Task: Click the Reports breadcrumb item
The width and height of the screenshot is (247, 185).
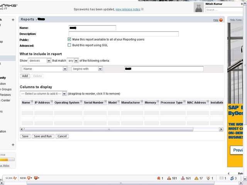Action: tap(27, 19)
